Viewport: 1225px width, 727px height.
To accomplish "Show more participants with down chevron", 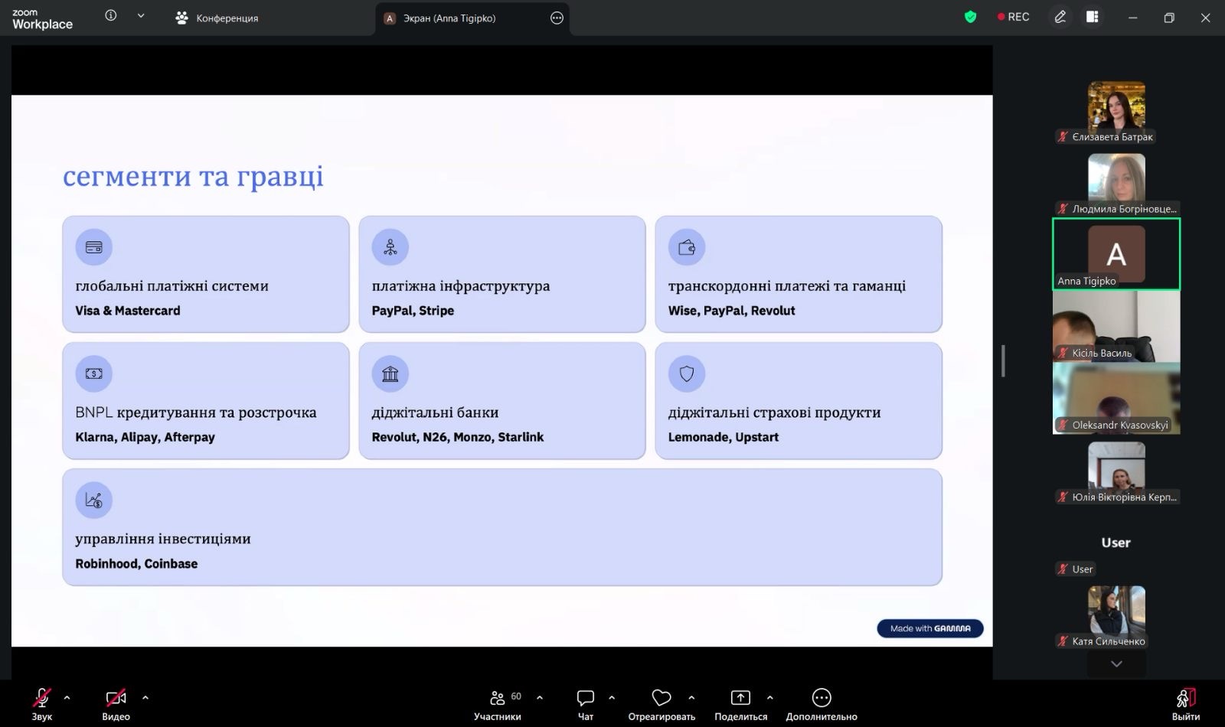I will 1116,663.
